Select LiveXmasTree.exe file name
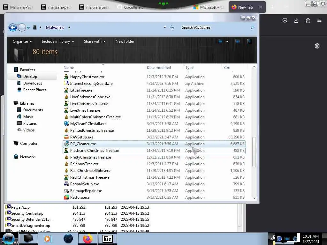Screen dimensions: 327x245 tap(85, 110)
